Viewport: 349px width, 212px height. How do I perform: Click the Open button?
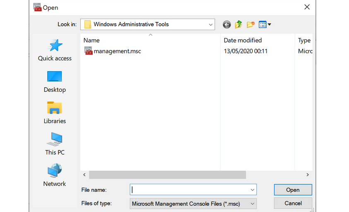point(293,190)
